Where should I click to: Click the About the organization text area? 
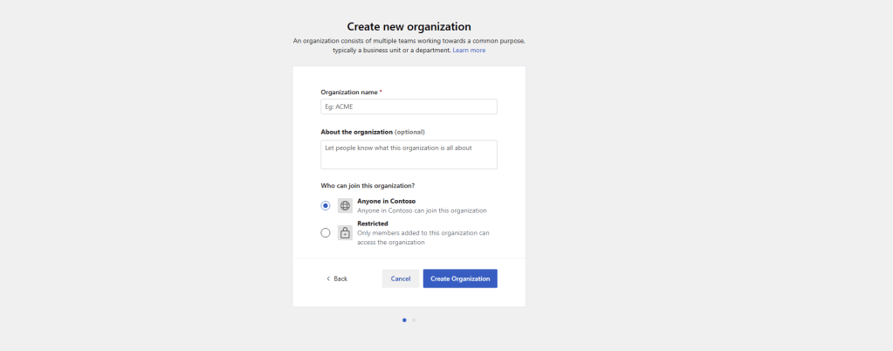(409, 155)
